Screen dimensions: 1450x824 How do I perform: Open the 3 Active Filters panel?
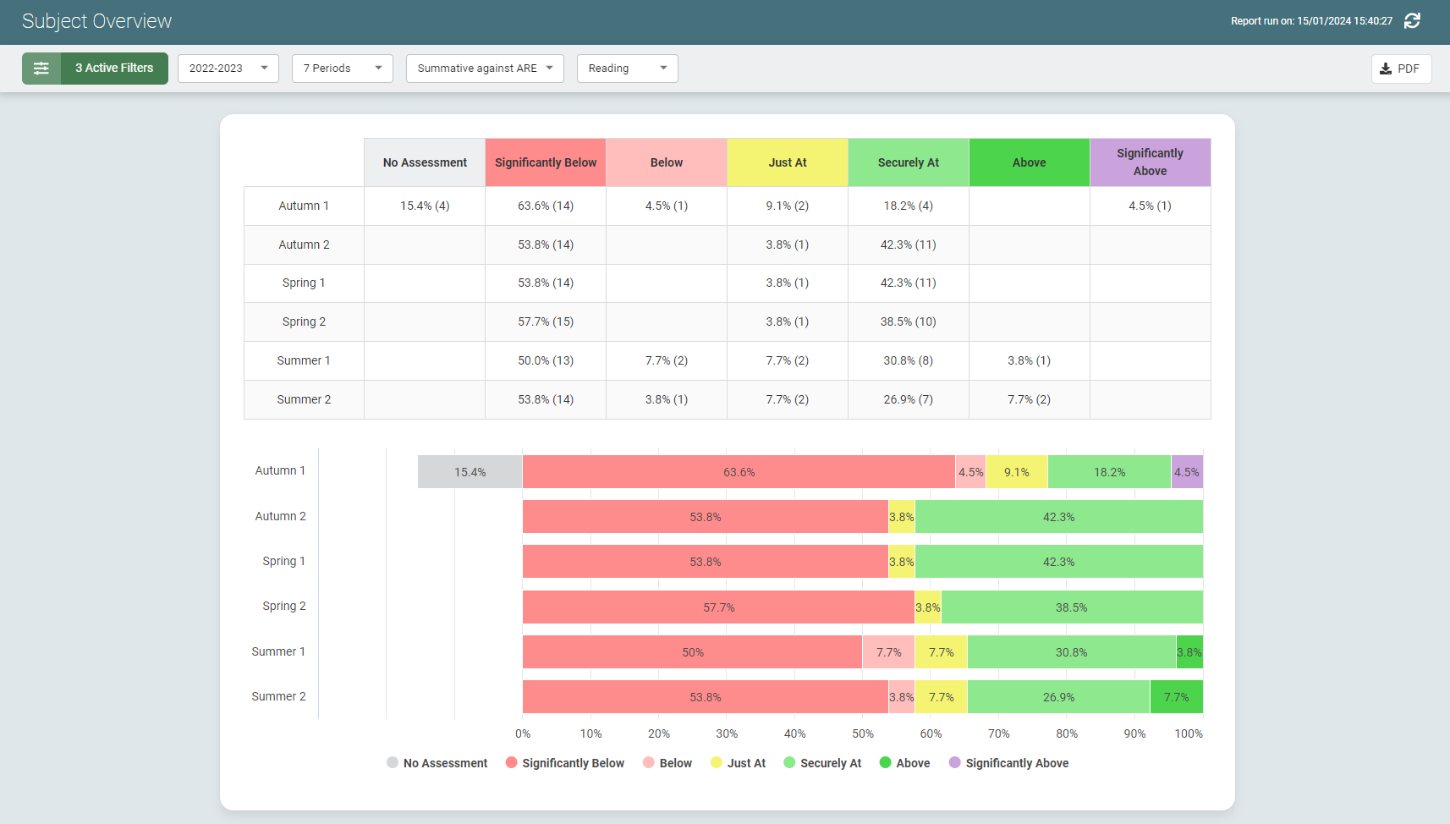coord(114,69)
